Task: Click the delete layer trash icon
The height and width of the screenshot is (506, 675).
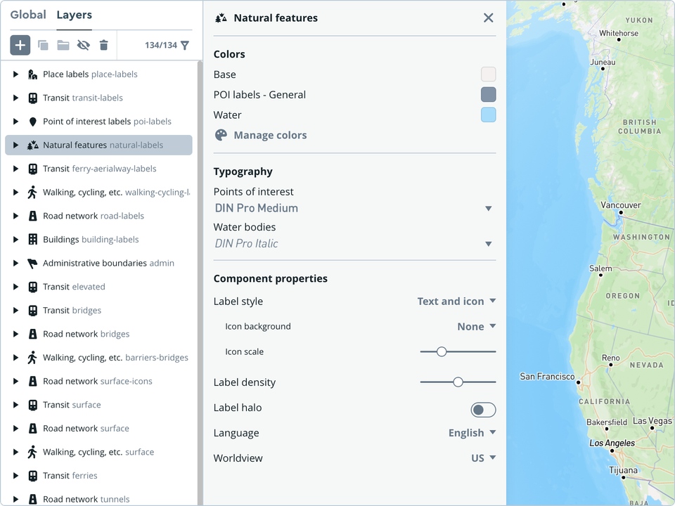Action: coord(103,45)
